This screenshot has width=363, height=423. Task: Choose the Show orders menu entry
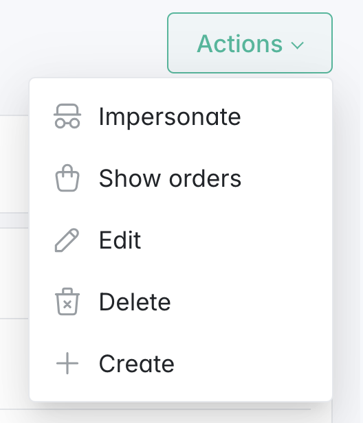[x=181, y=178]
